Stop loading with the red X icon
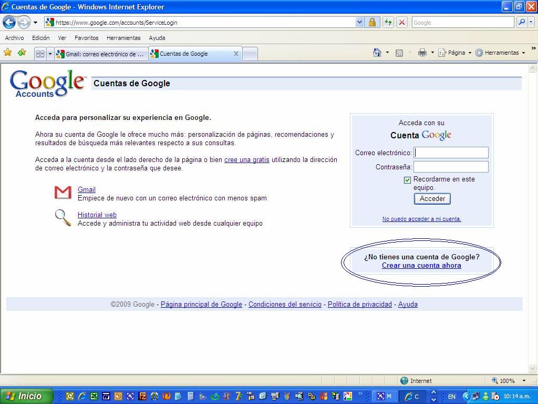This screenshot has width=538, height=404. [402, 23]
